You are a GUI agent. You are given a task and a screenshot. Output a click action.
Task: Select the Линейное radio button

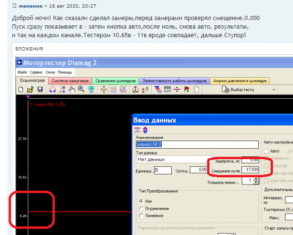pyautogui.click(x=141, y=215)
